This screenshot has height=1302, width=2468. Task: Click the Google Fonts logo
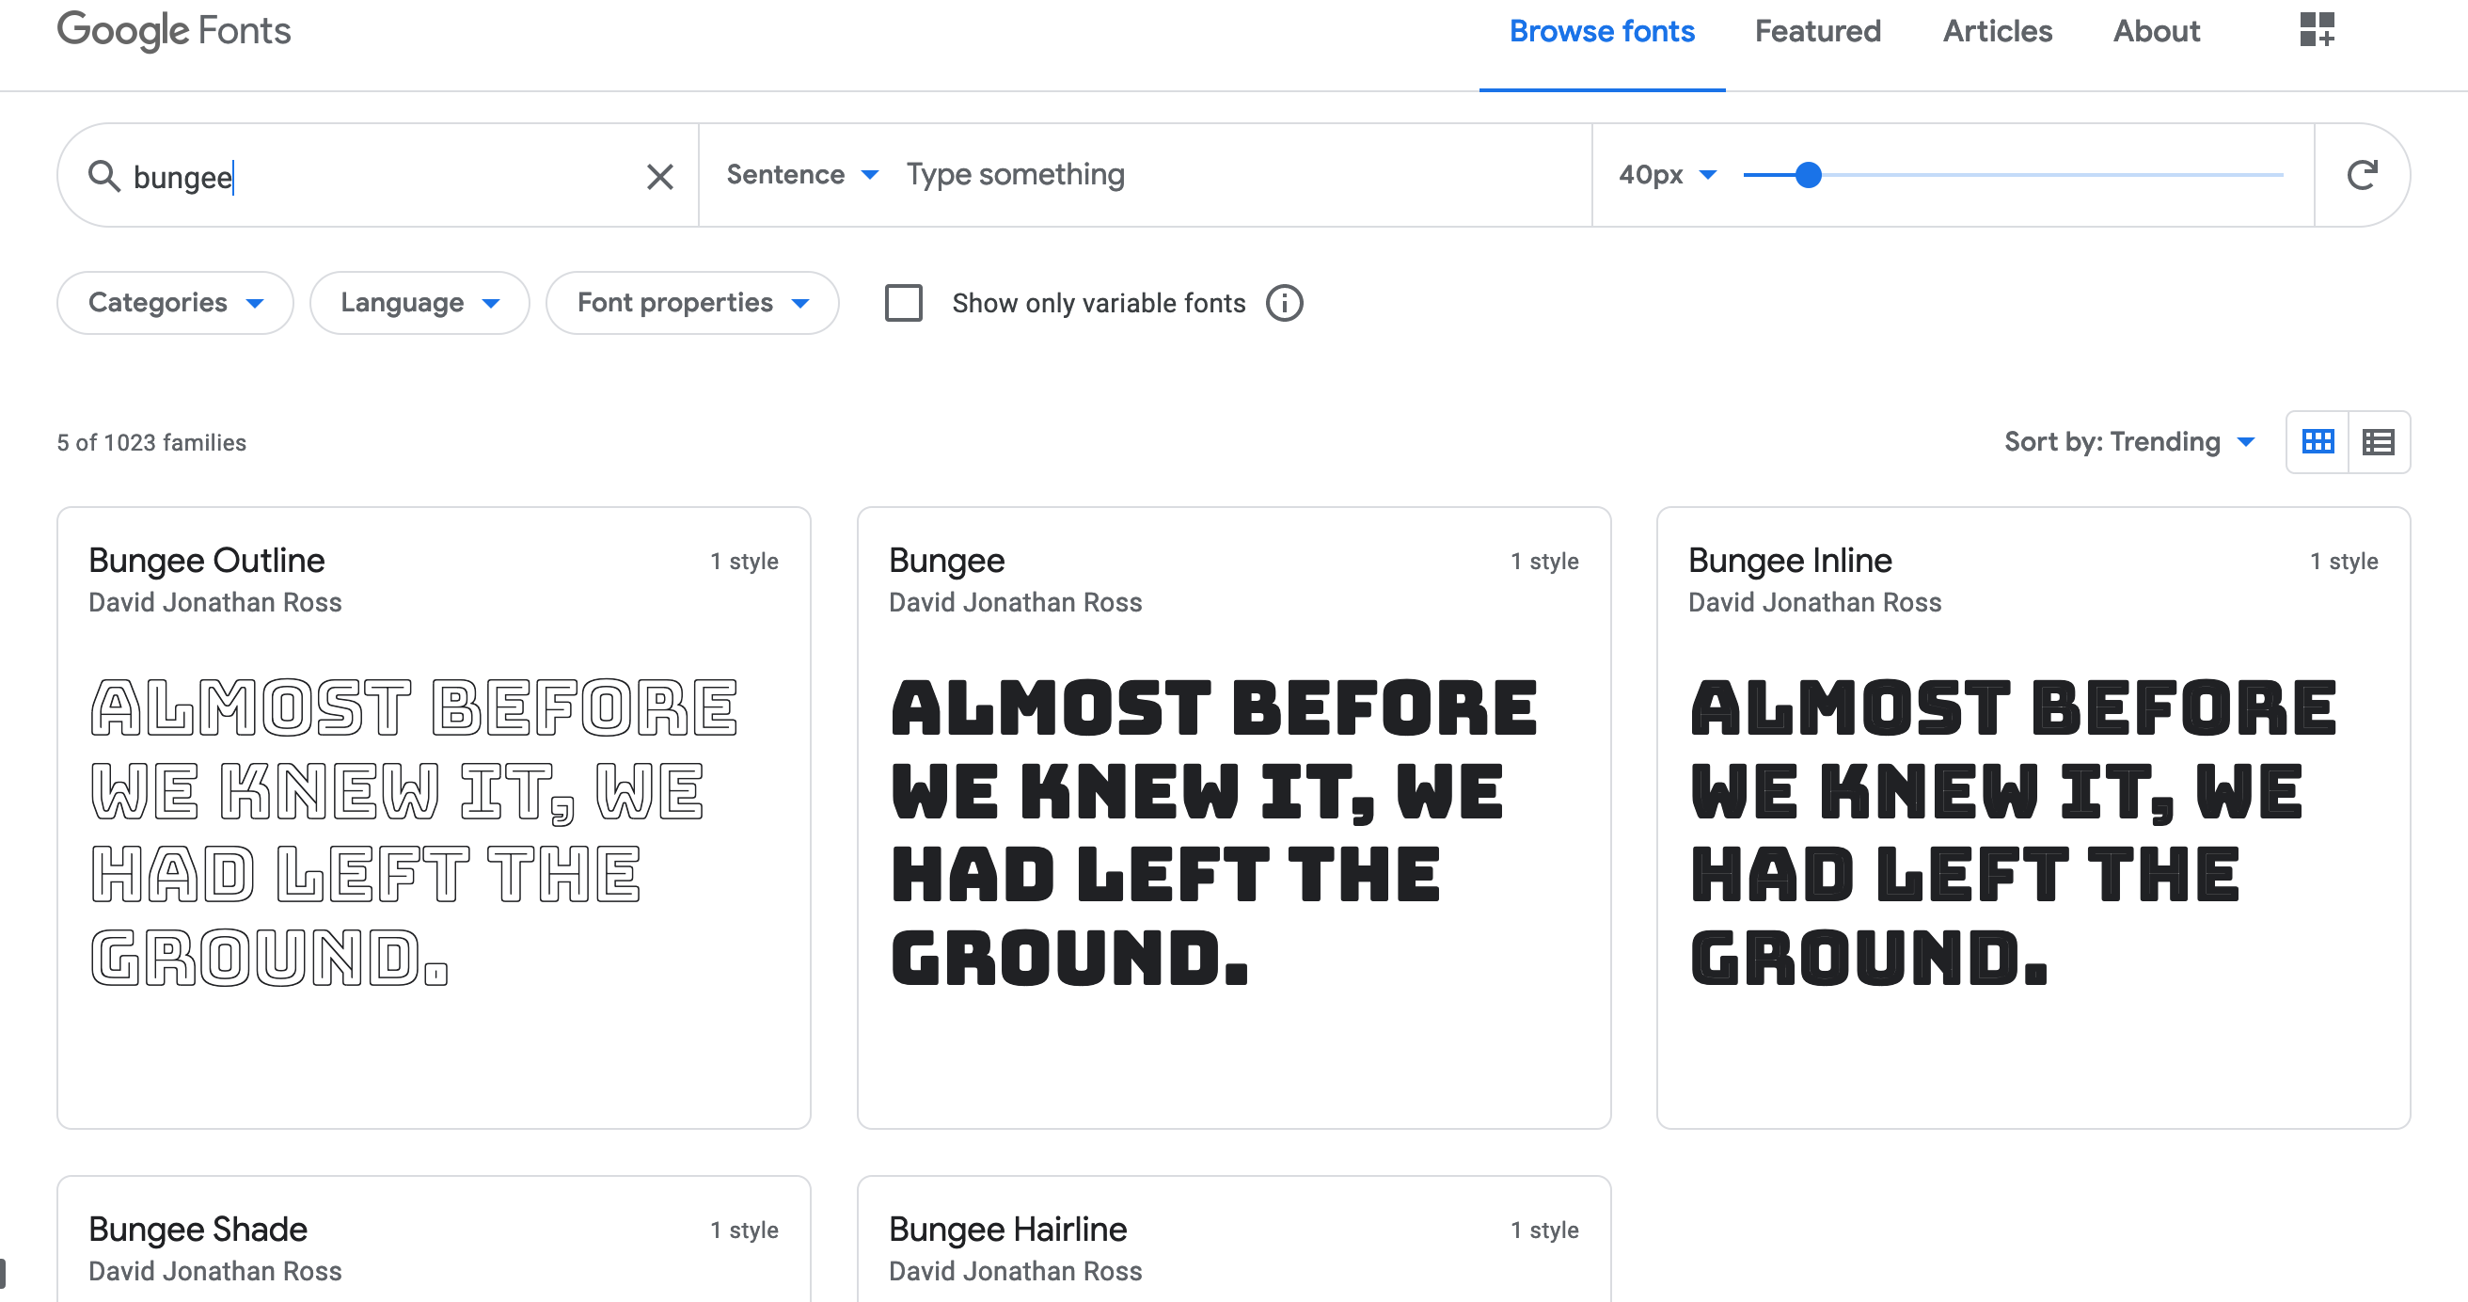(173, 31)
